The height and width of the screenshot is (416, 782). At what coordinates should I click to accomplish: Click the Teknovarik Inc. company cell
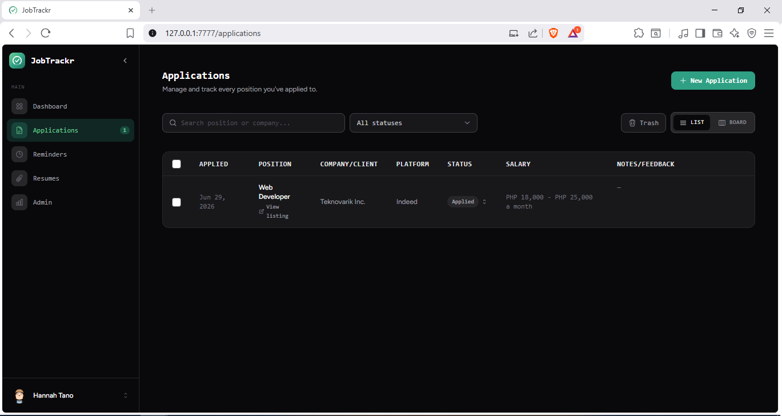point(343,202)
